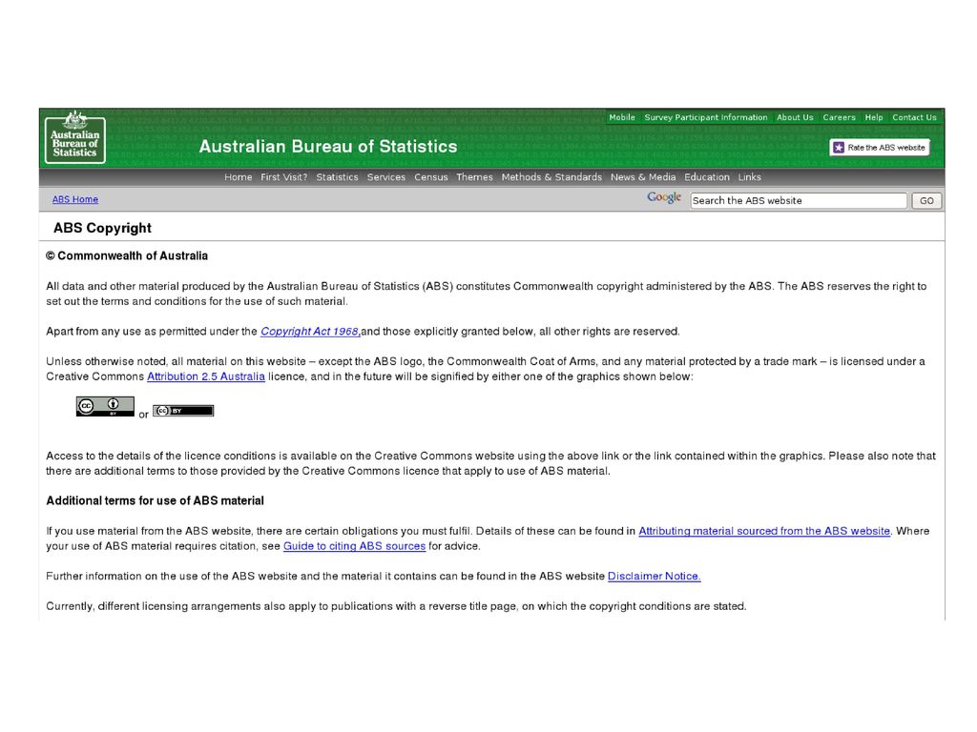Select Statistics in the navigation bar
The image size is (977, 732).
(337, 177)
